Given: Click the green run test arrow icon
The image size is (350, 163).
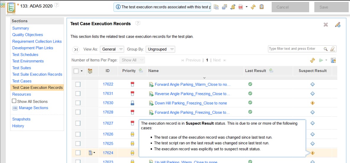Looking at the screenshot, I should (321, 60).
